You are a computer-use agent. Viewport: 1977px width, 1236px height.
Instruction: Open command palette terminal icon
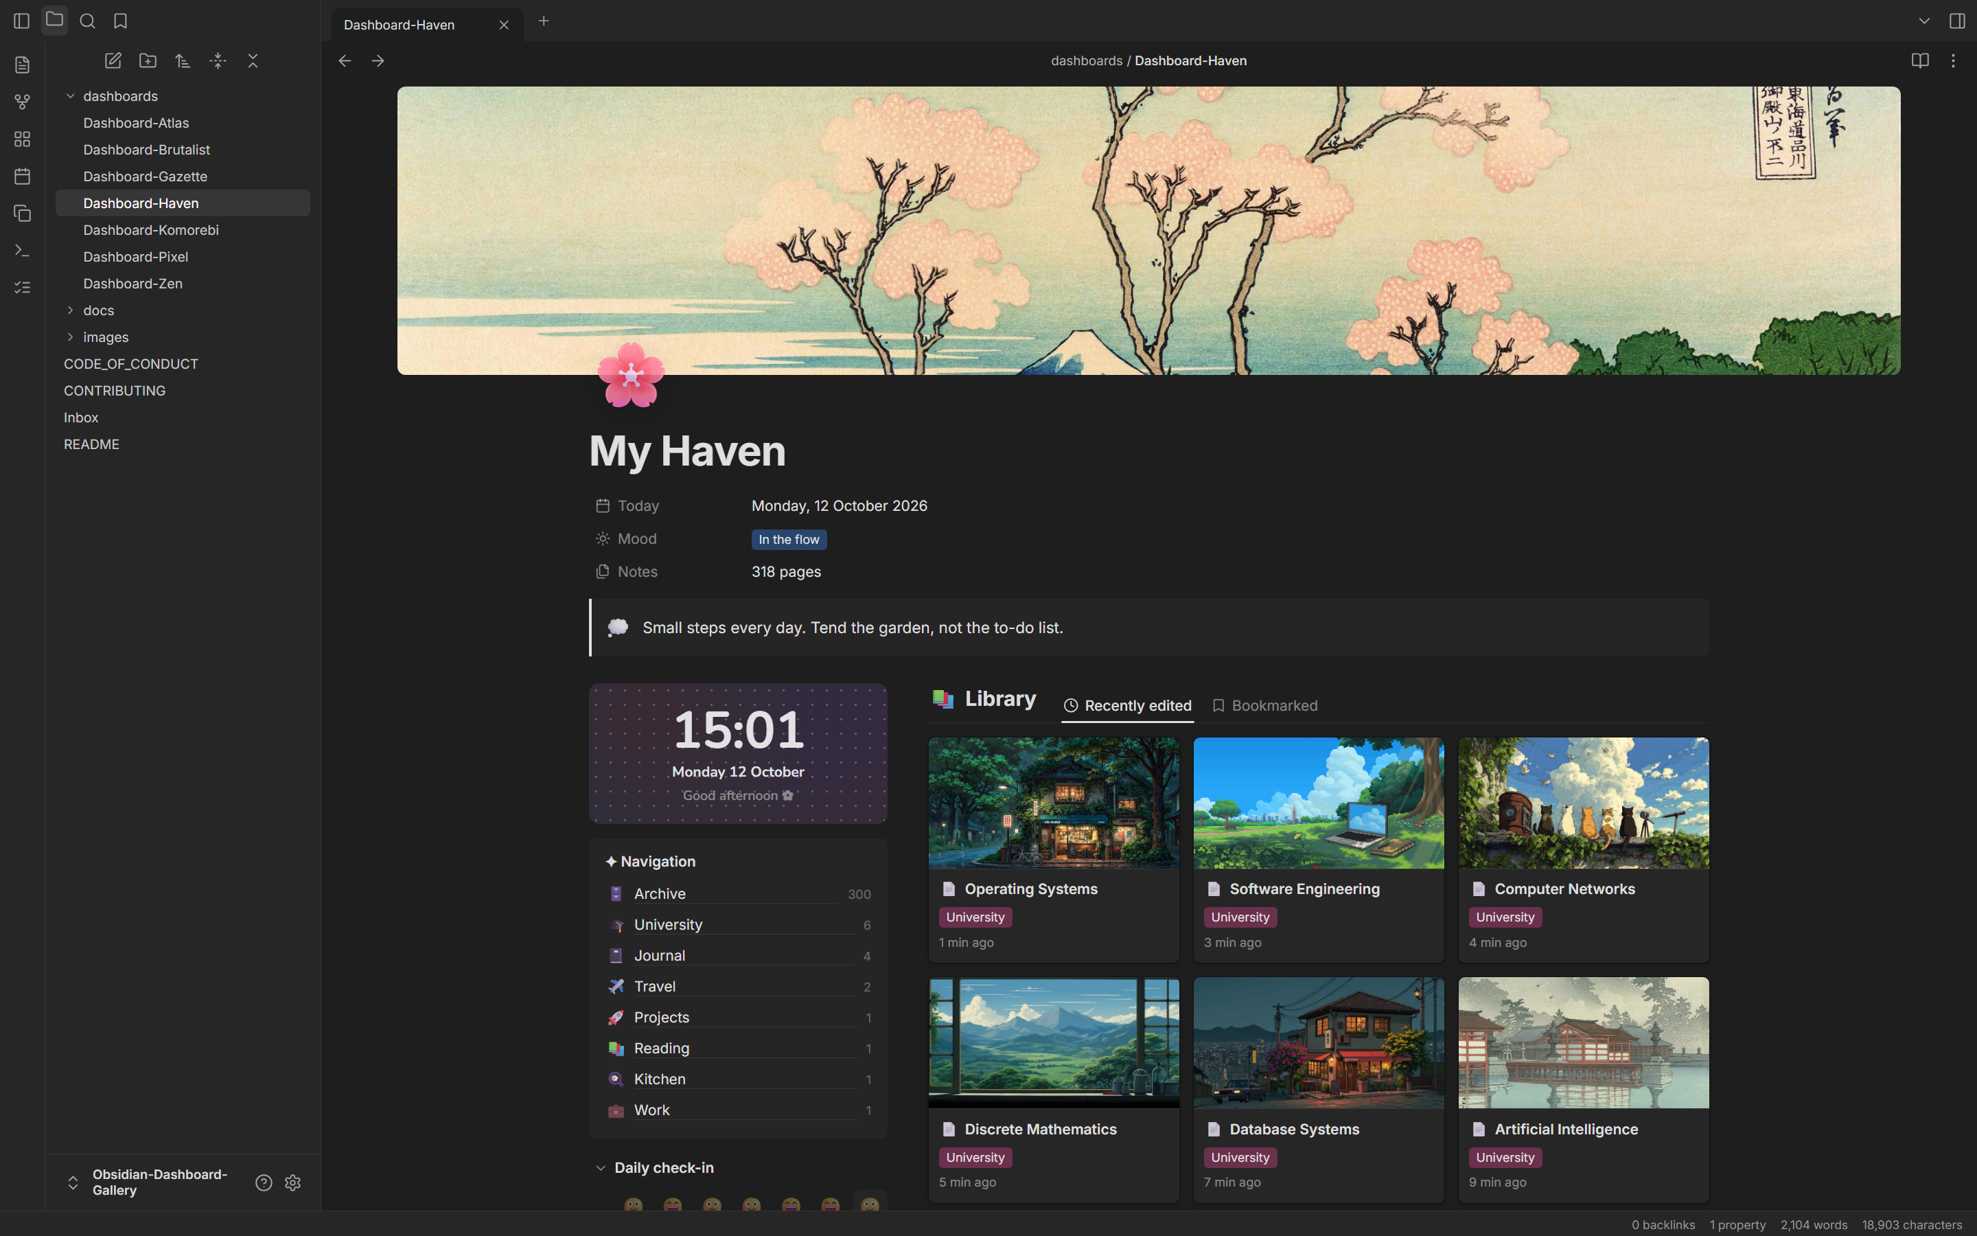[22, 251]
